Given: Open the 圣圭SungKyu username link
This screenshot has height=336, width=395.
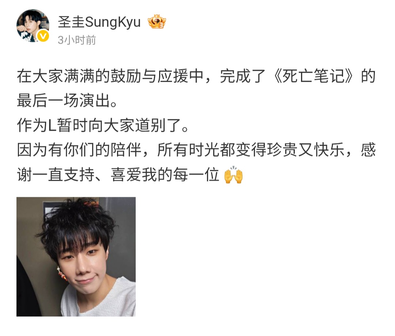Looking at the screenshot, I should [99, 22].
